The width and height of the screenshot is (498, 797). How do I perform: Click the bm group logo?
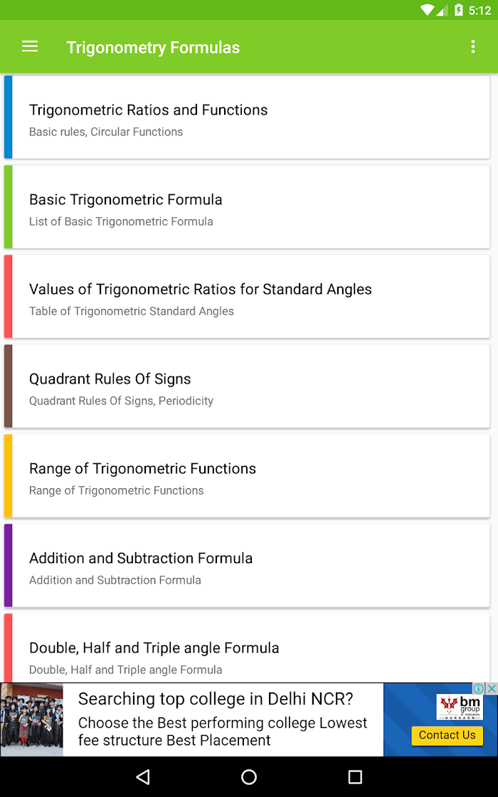click(460, 707)
